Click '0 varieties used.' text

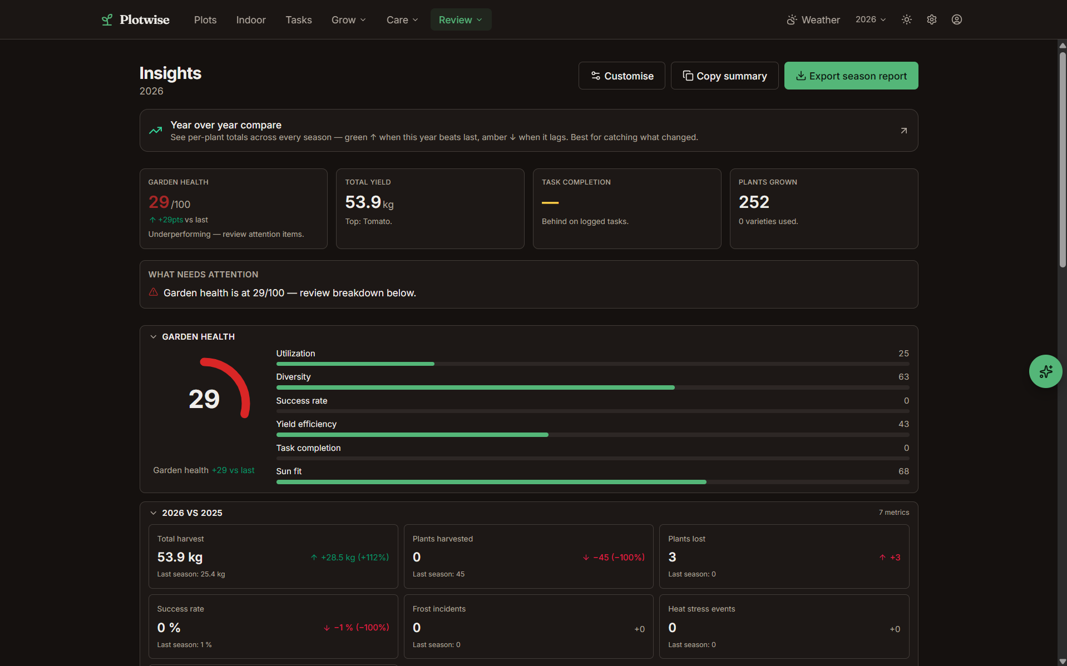tap(768, 221)
